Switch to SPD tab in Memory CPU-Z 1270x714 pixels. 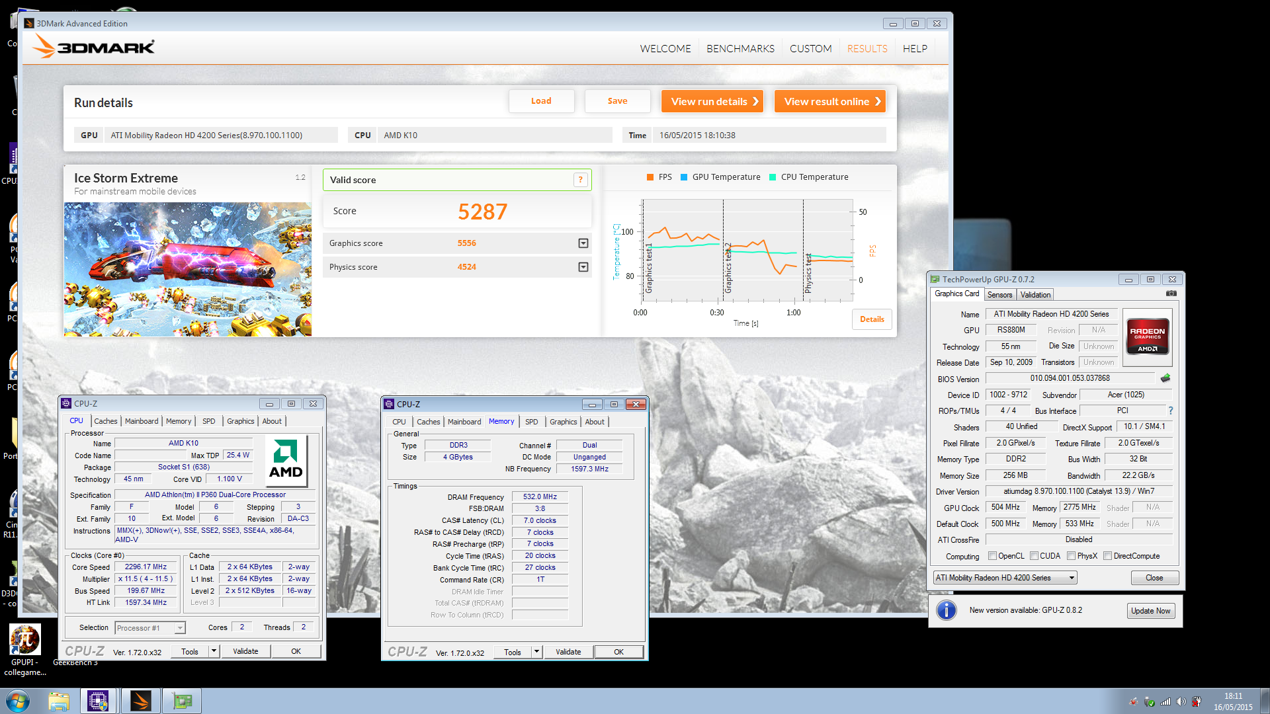point(531,422)
